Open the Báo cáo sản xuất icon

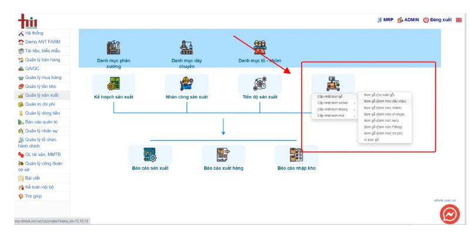point(150,155)
